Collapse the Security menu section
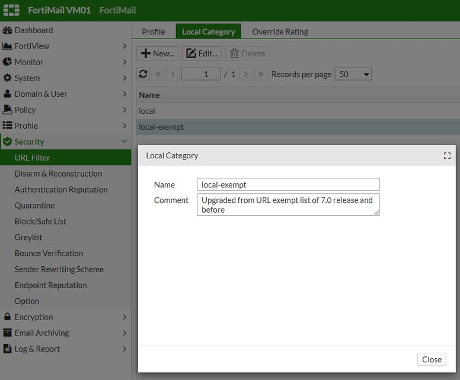 tap(124, 142)
